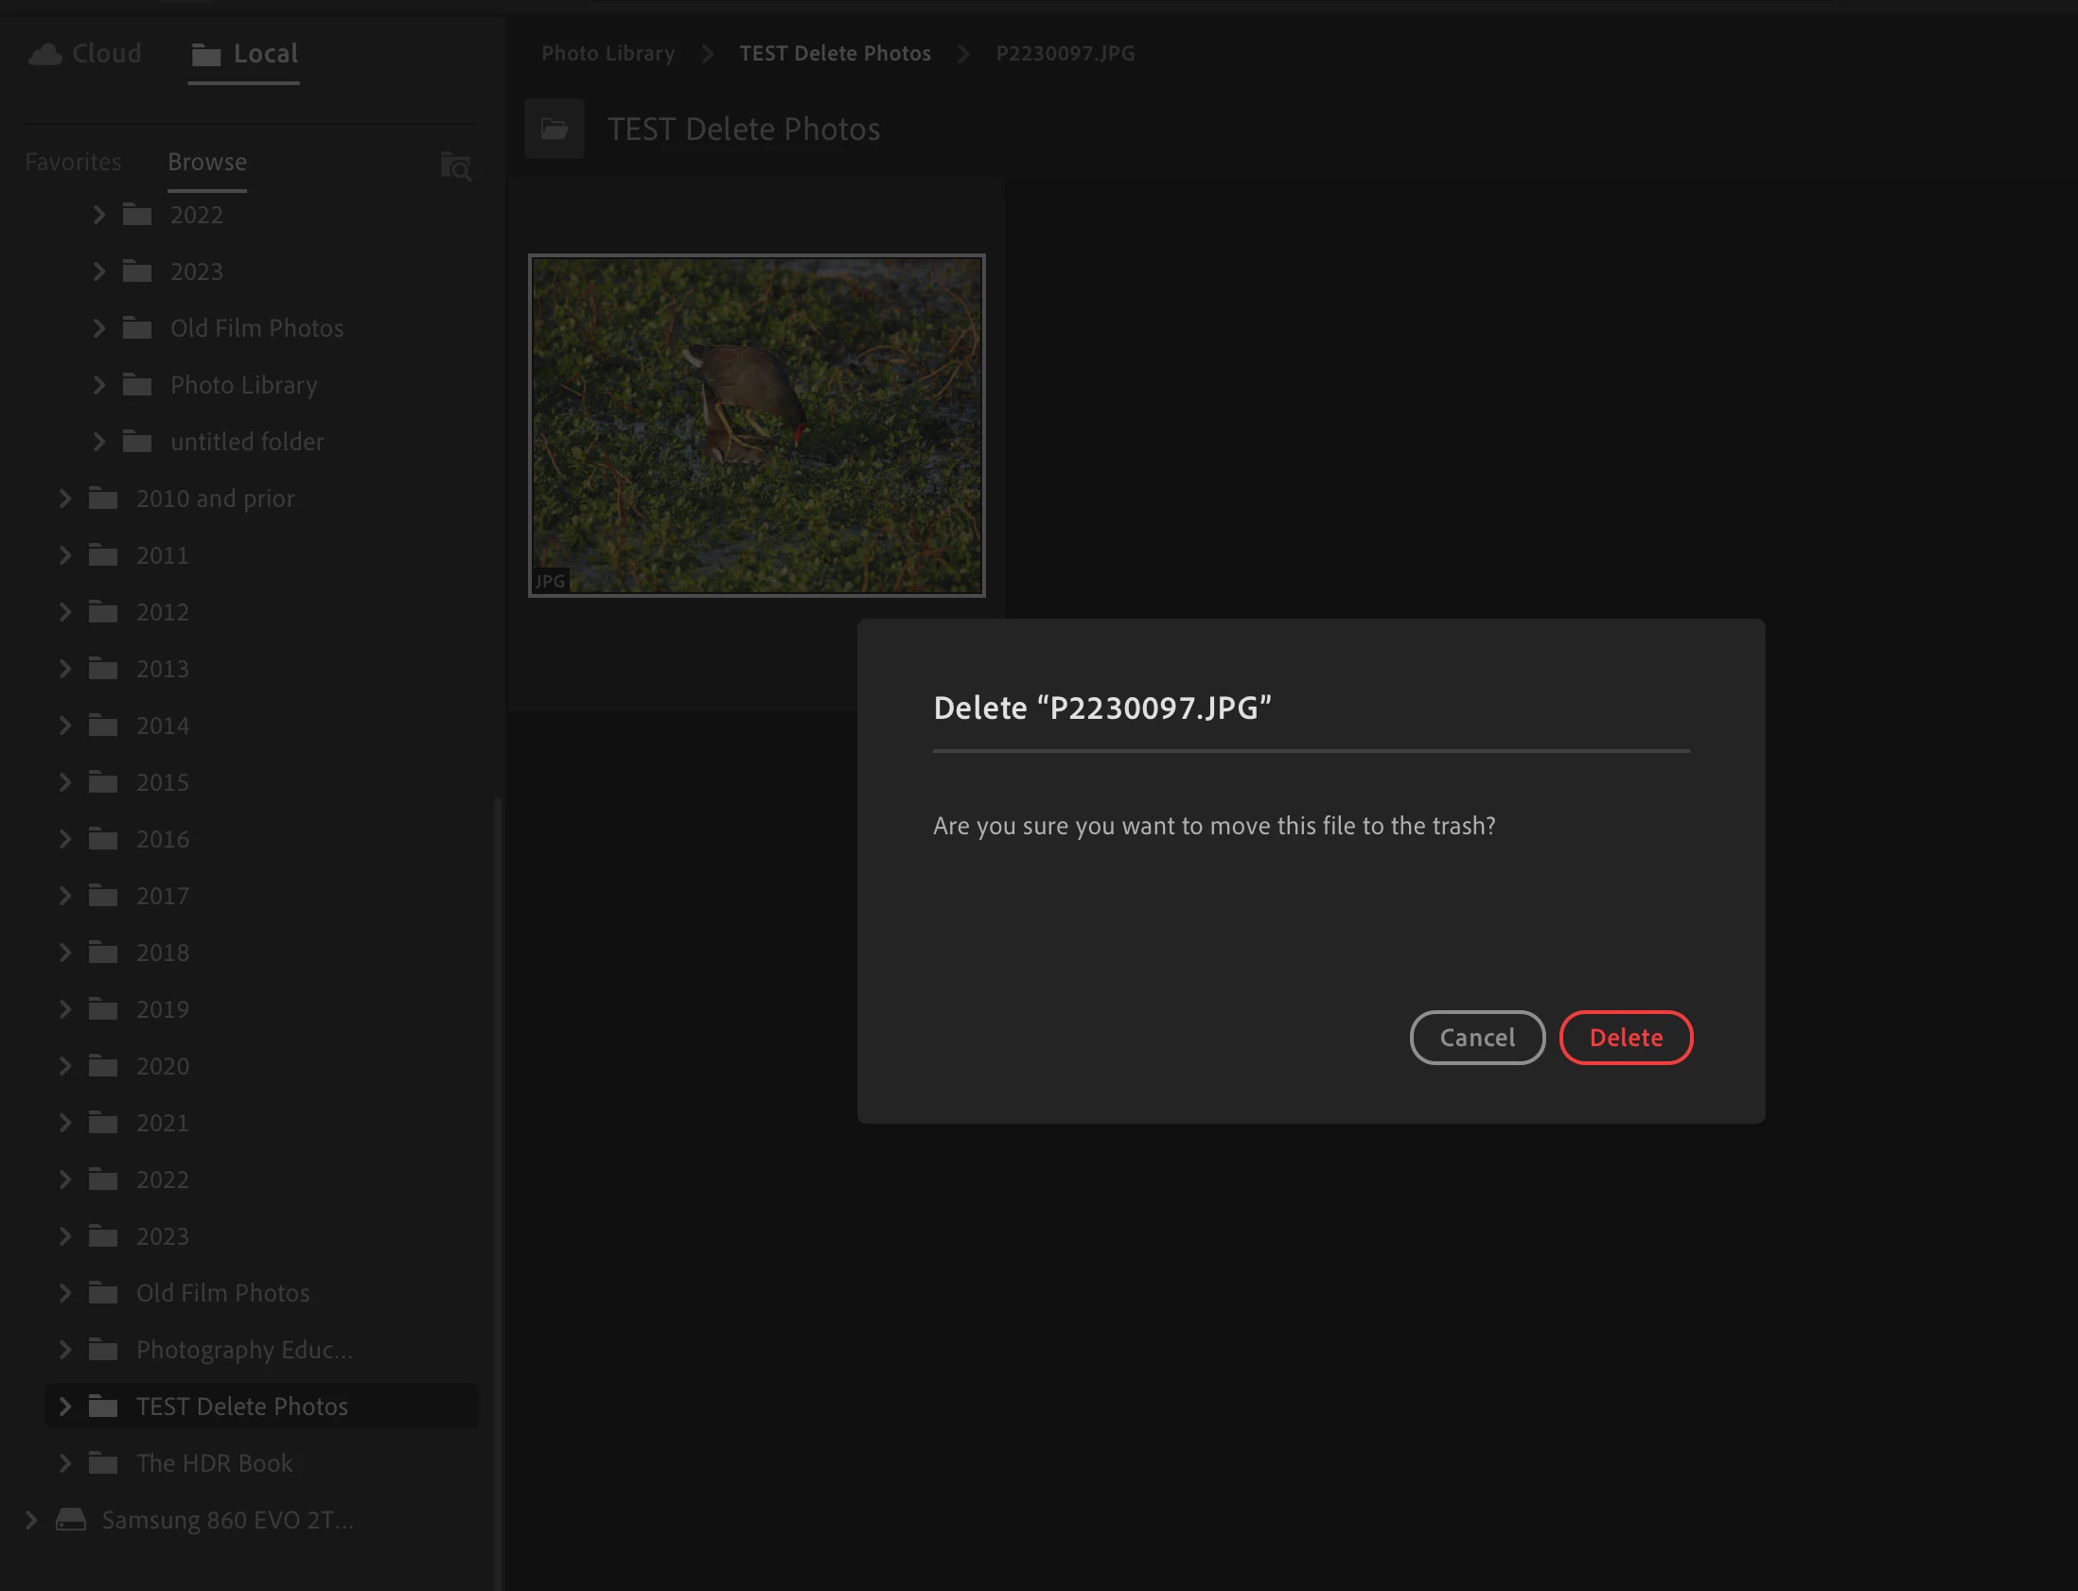Click the open-folder icon beside TEST Delete Photos title
This screenshot has width=2078, height=1591.
555,129
